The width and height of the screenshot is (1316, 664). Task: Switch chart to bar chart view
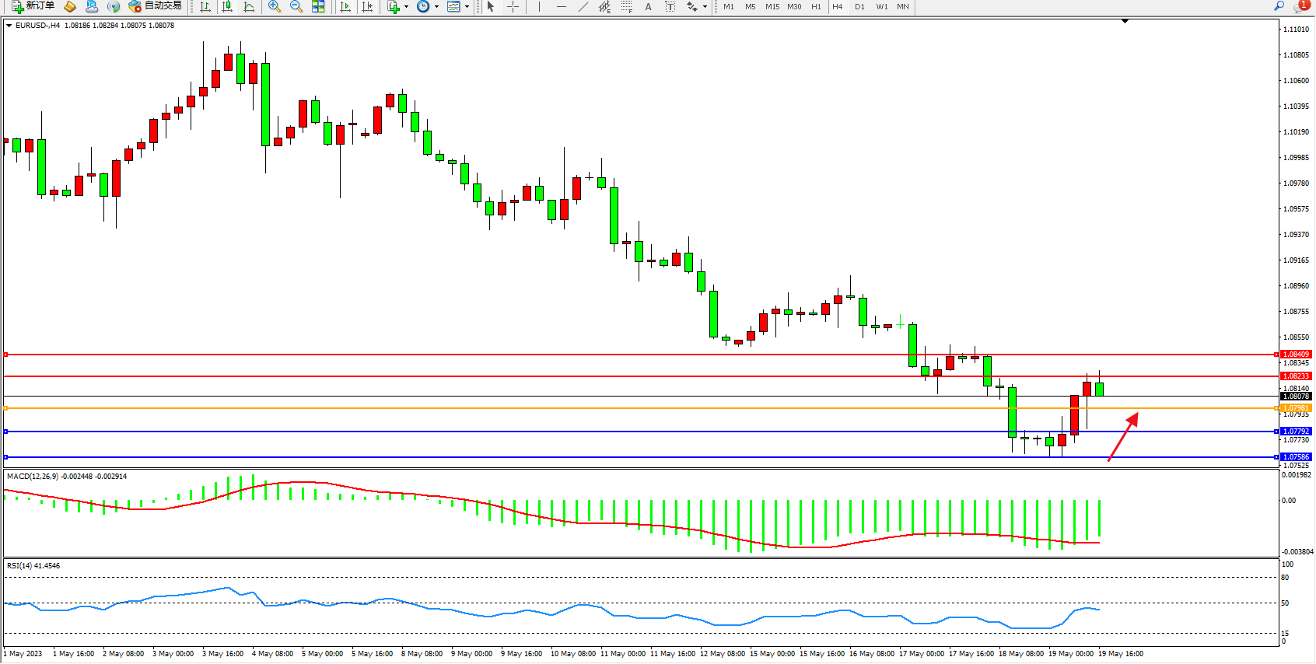click(205, 6)
